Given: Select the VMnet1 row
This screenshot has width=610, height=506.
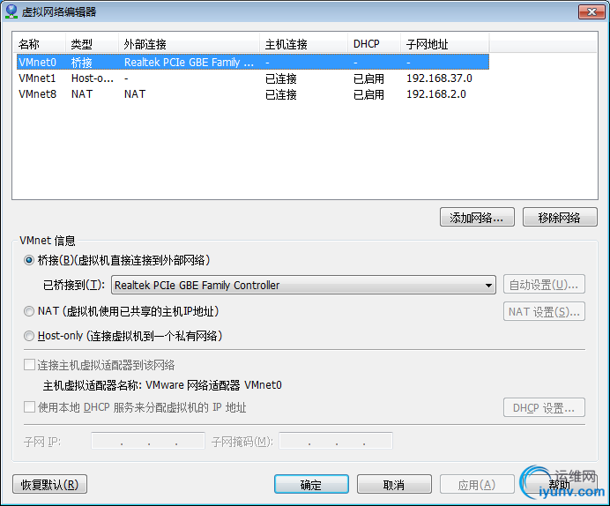Looking at the screenshot, I should tap(253, 78).
